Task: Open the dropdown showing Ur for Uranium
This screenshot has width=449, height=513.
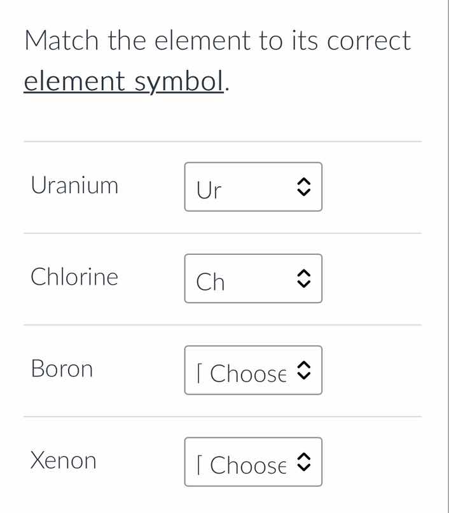Action: 253,187
